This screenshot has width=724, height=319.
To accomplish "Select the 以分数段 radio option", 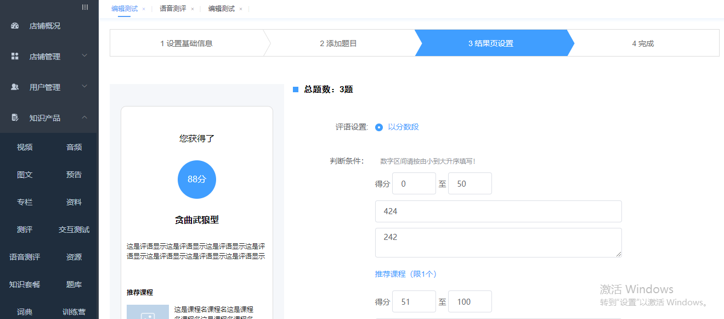I will pos(379,127).
